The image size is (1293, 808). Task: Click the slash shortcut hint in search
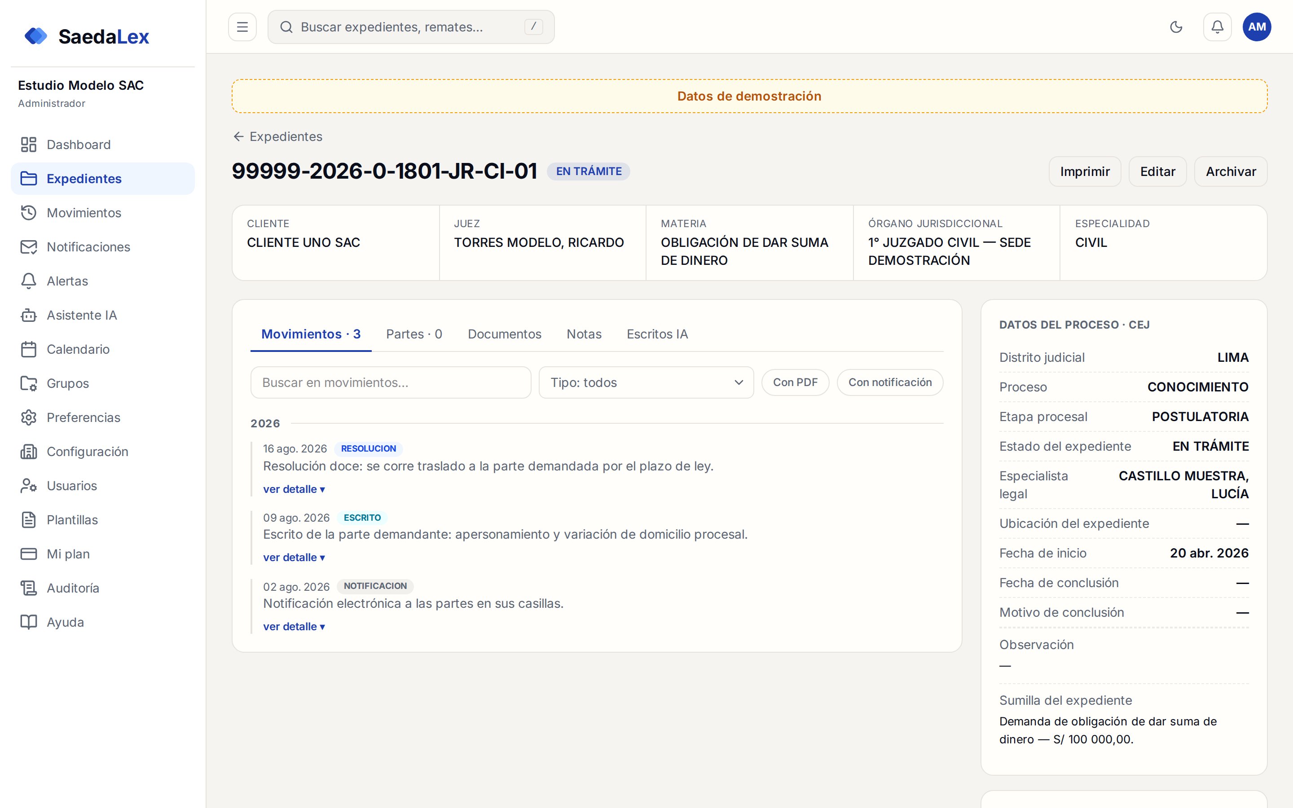(533, 27)
